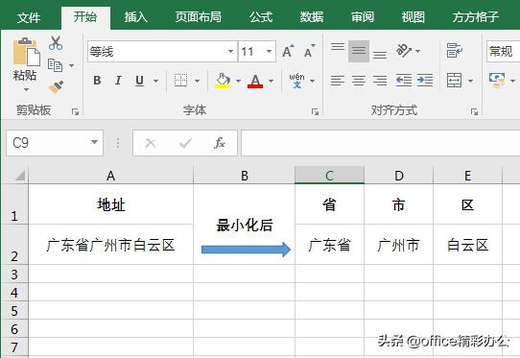520x358 pixels.
Task: Select row 3 header
Action: [x=14, y=274]
